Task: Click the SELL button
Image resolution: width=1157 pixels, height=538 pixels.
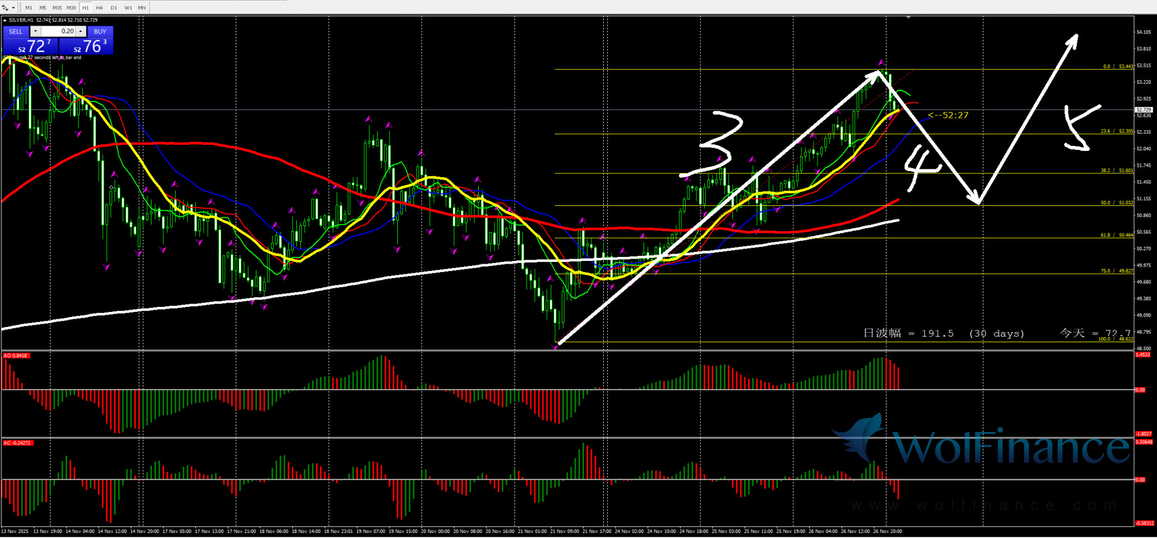Action: (16, 32)
